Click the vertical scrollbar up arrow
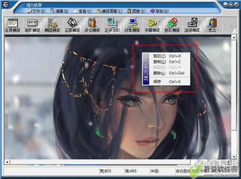 pyautogui.click(x=234, y=37)
